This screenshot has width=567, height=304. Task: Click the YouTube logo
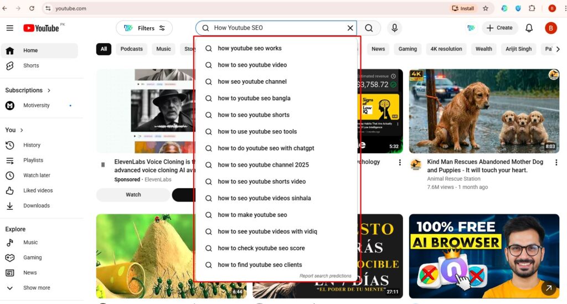pyautogui.click(x=41, y=28)
